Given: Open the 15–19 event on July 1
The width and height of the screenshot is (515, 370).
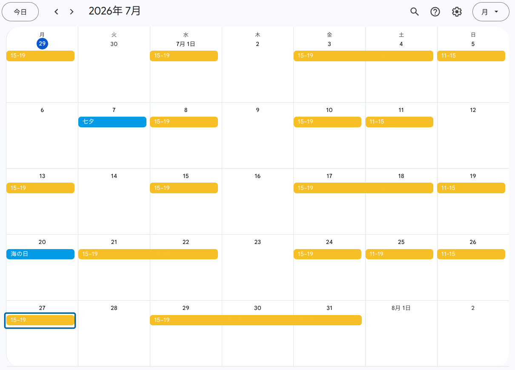Looking at the screenshot, I should tap(184, 56).
